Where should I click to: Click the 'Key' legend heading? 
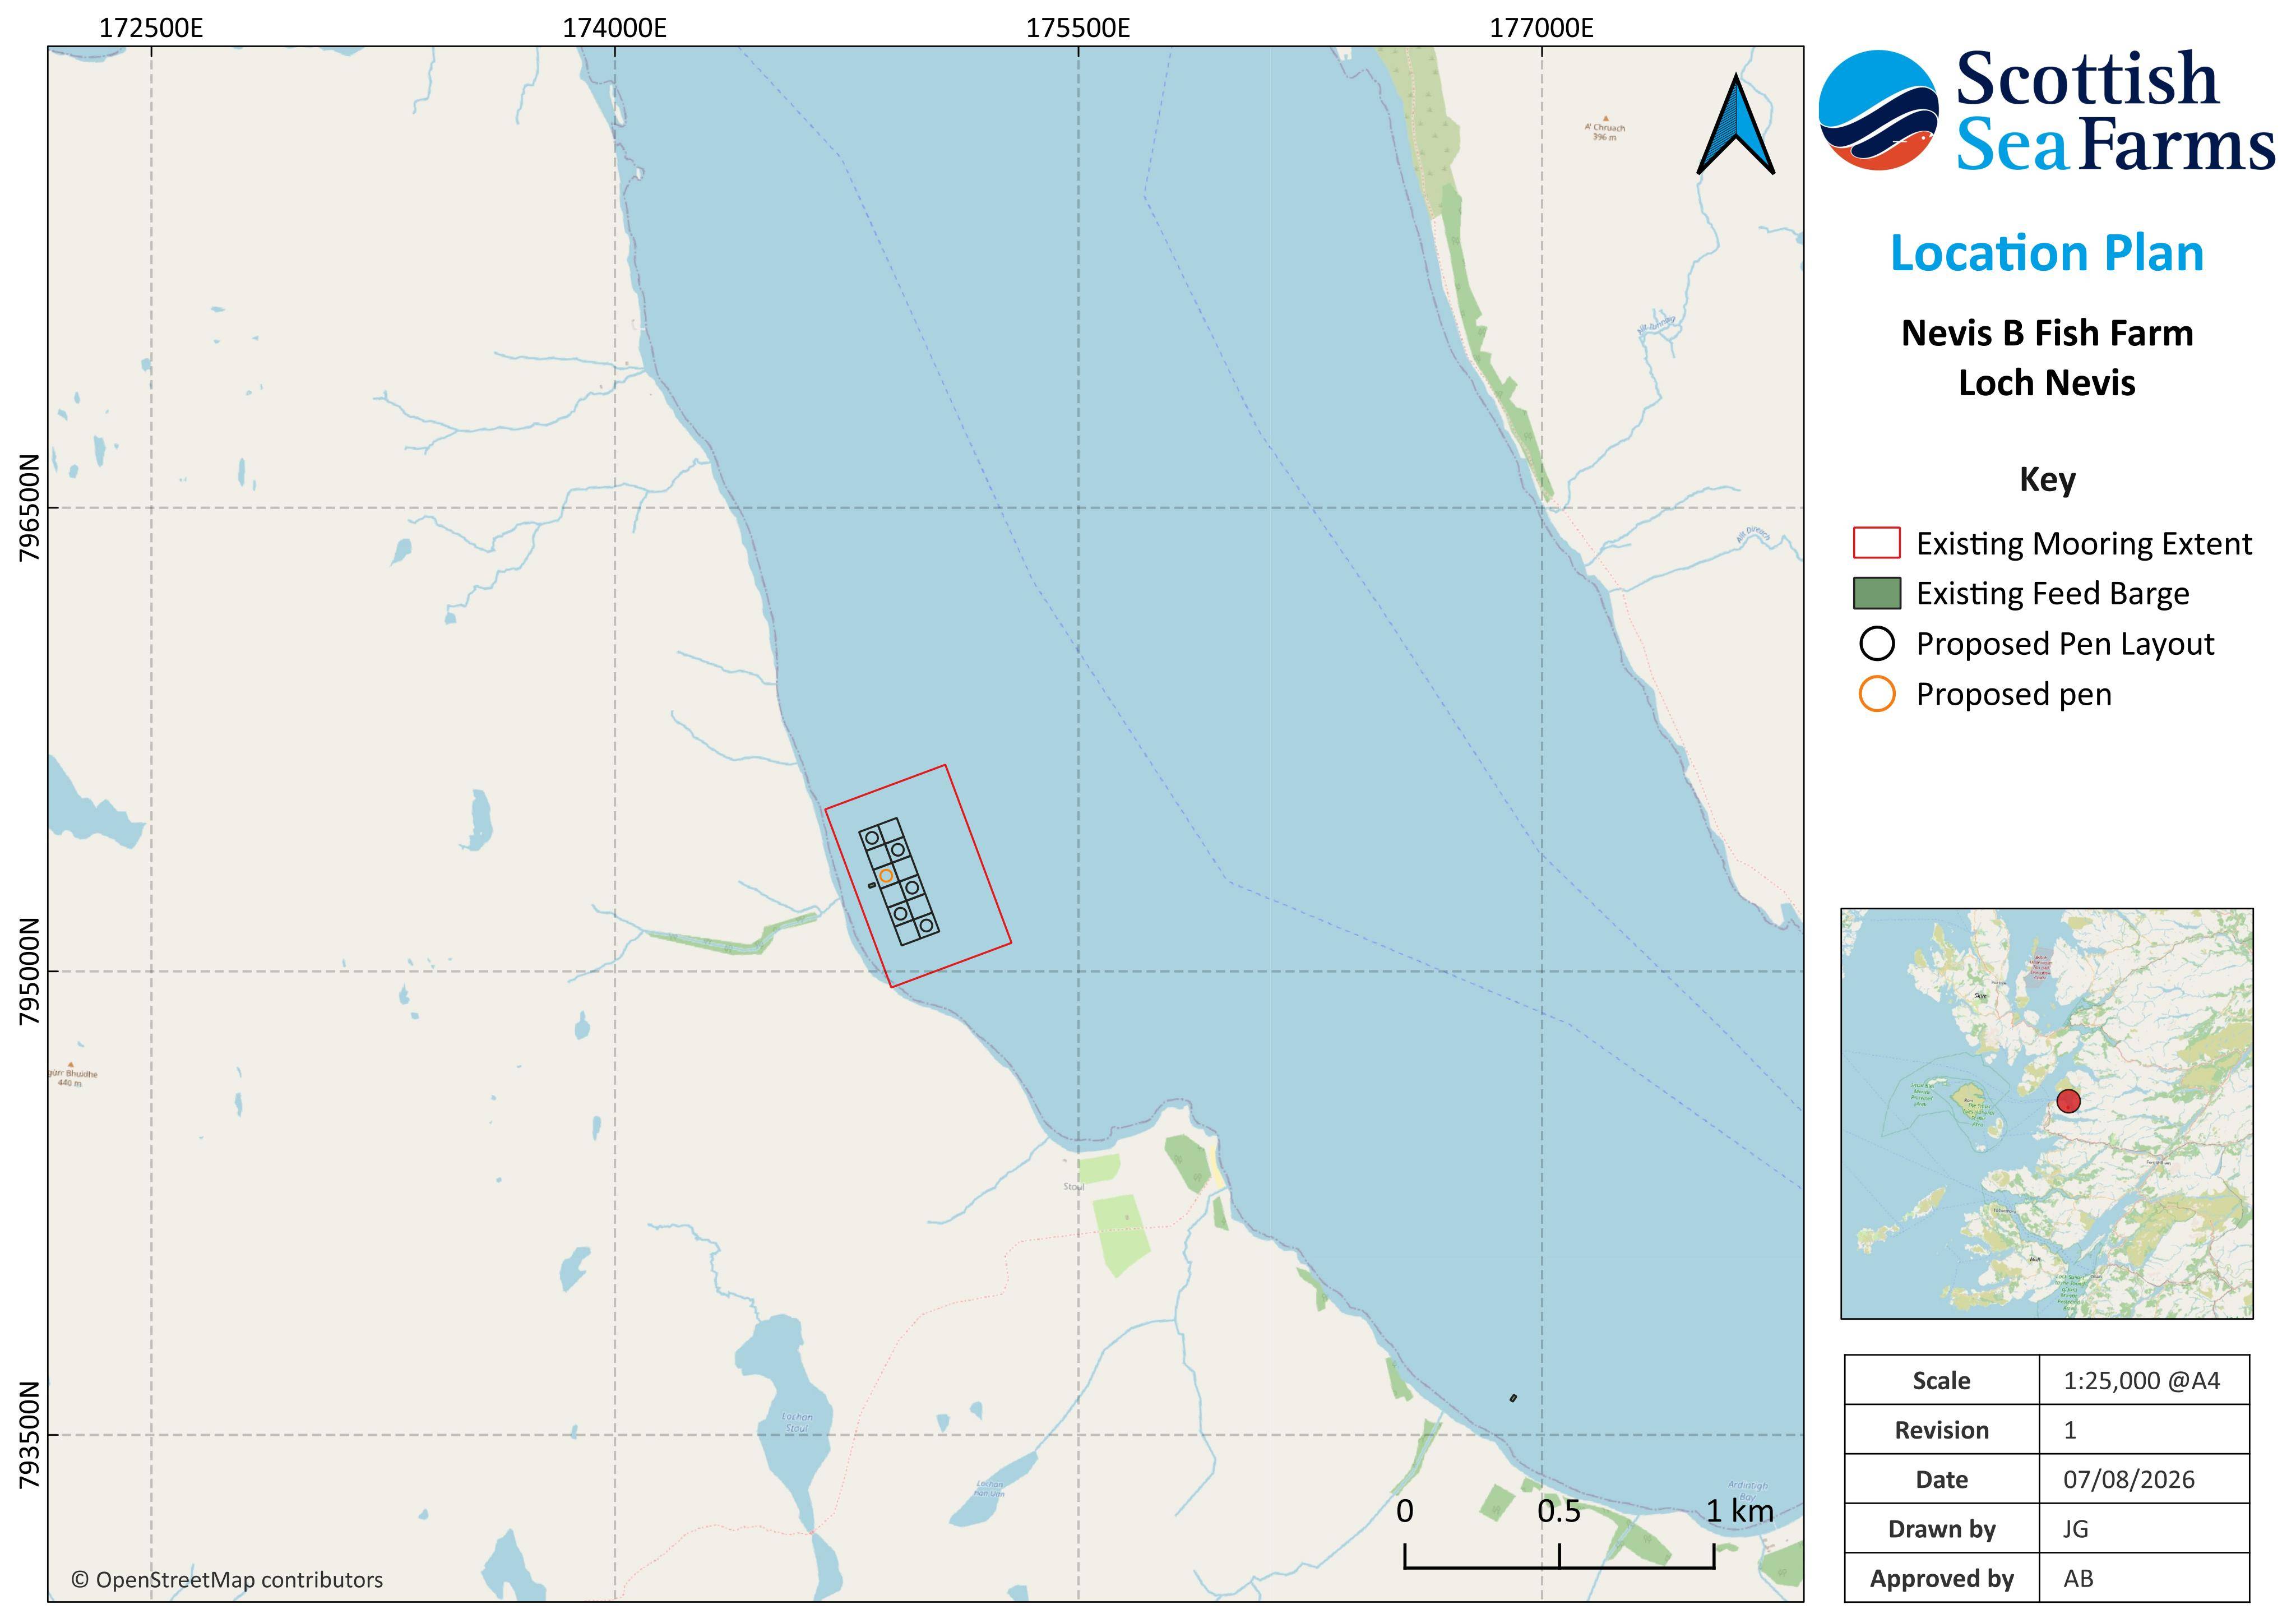click(x=2047, y=480)
